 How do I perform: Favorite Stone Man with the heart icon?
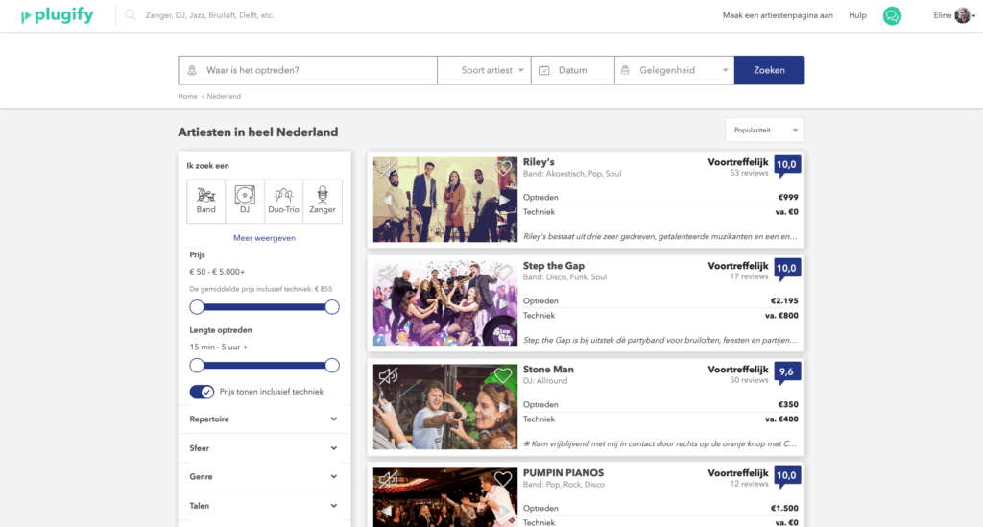(503, 375)
